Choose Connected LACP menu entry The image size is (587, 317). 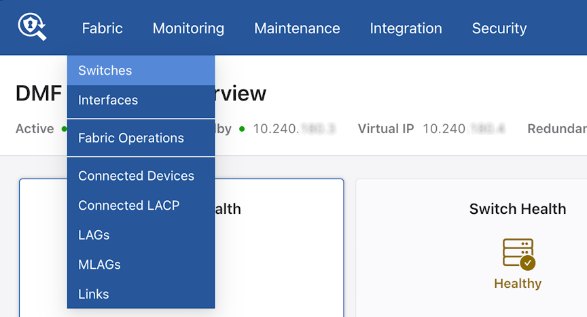(141, 205)
